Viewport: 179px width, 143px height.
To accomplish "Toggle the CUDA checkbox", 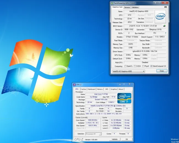I will coord(135,66).
